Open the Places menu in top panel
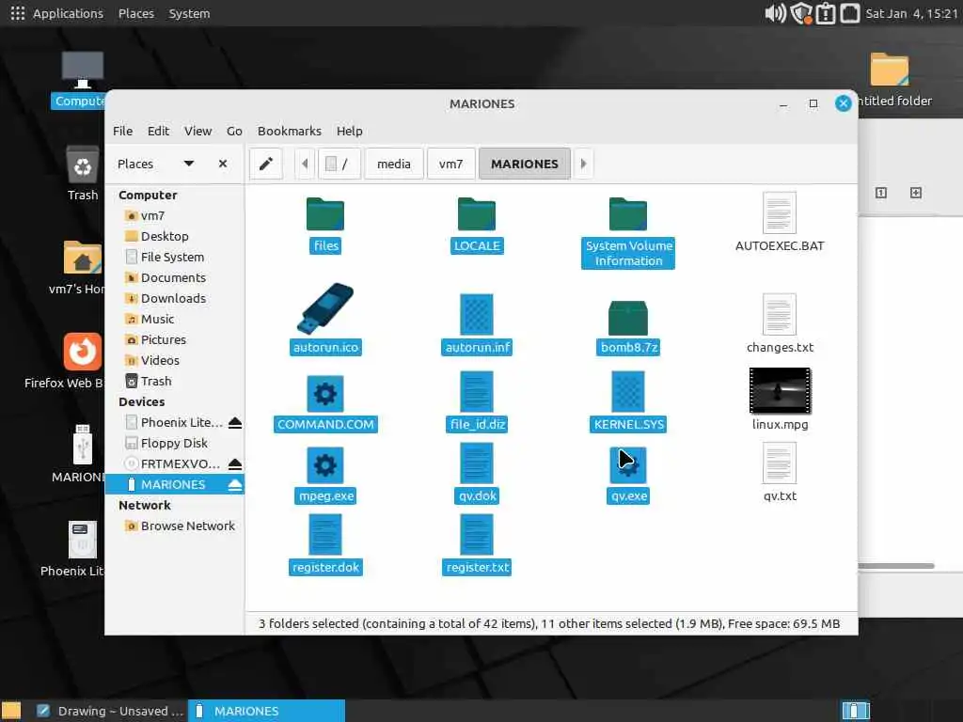This screenshot has height=722, width=963. [136, 13]
